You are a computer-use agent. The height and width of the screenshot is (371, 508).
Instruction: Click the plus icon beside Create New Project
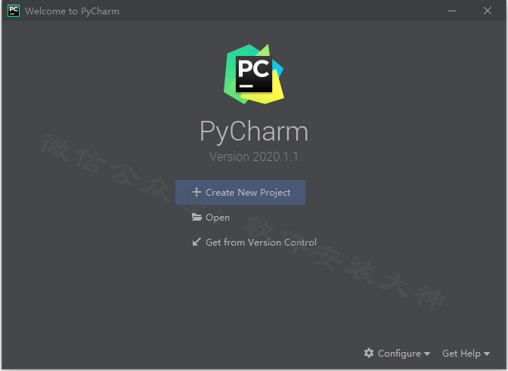pyautogui.click(x=197, y=192)
